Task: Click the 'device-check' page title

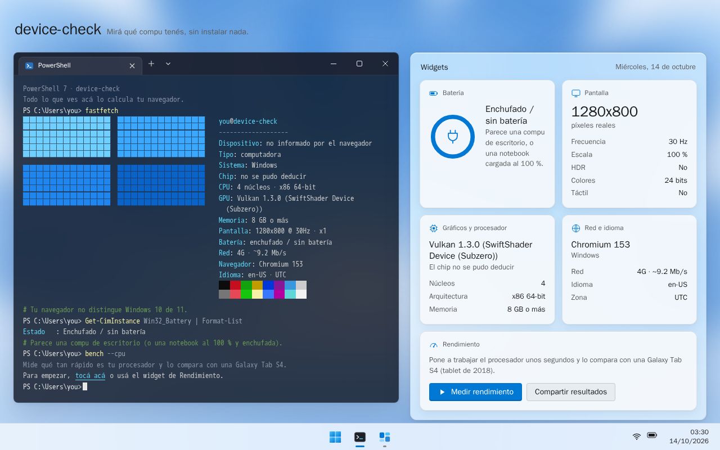Action: [58, 29]
